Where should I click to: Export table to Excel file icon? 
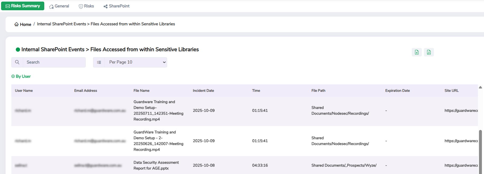pos(417,52)
